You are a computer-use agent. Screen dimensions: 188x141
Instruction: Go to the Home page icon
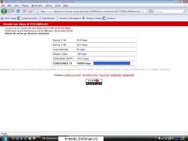coord(31,11)
